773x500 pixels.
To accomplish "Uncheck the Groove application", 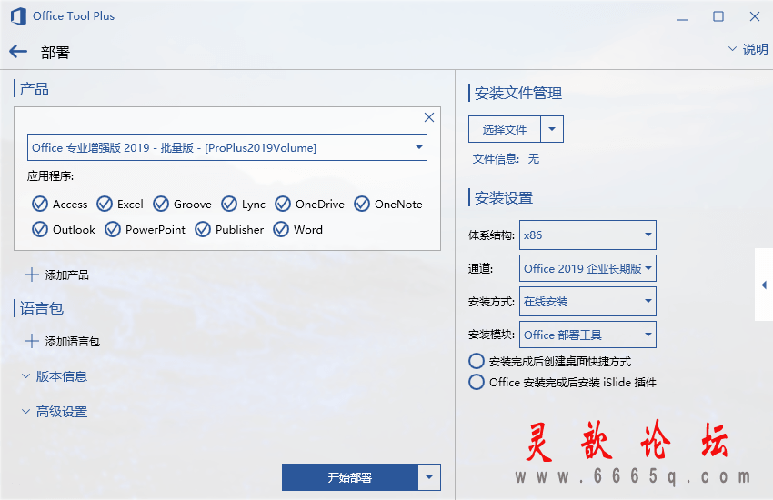I will pos(161,204).
